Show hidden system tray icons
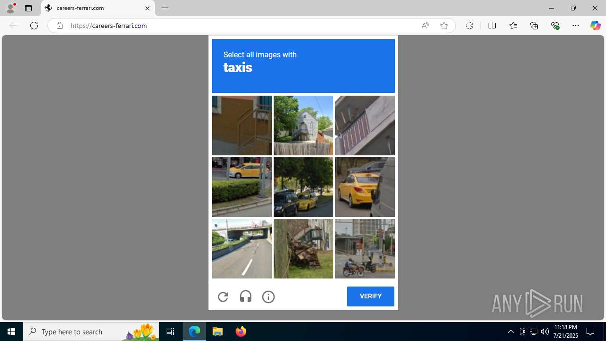606x341 pixels. coord(510,332)
